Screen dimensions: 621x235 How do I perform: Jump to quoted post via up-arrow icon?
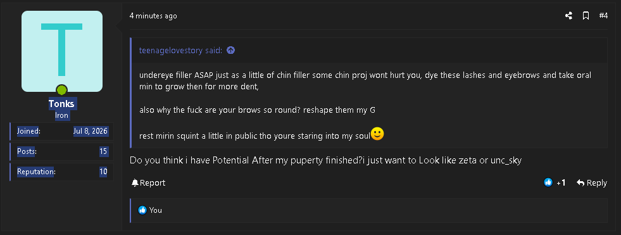(x=230, y=50)
